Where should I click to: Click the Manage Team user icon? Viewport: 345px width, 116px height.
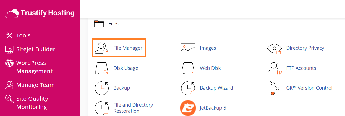(9, 85)
